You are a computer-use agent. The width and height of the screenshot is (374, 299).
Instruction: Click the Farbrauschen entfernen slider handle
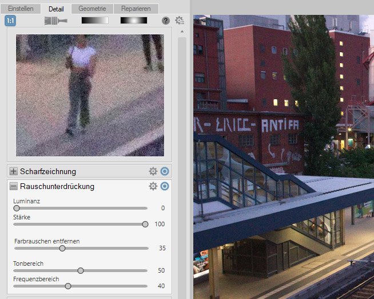62,248
